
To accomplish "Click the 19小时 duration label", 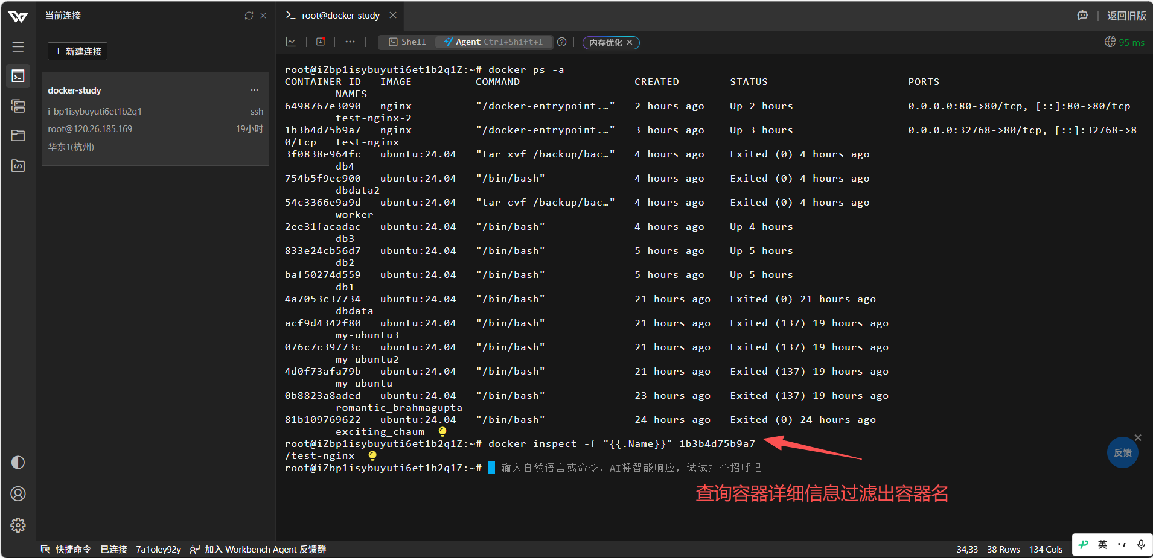I will 249,129.
